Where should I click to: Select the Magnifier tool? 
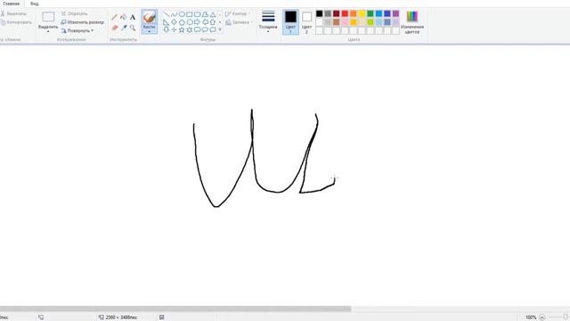point(133,28)
